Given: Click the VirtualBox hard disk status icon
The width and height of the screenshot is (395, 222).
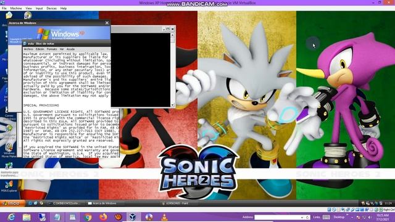Looking at the screenshot, I should coord(329,210).
